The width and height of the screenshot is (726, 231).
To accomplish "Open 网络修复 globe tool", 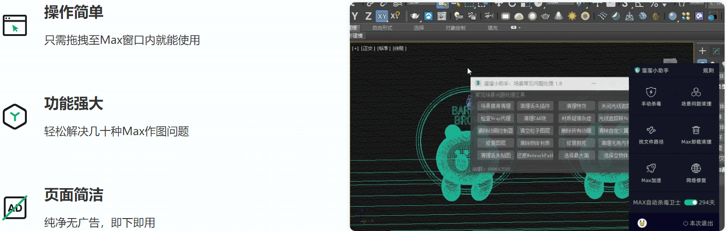I will (x=696, y=173).
